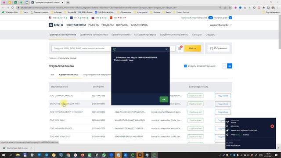Click Подробнее for ТОО ARAMEX CARGO KZ

pyautogui.click(x=223, y=96)
